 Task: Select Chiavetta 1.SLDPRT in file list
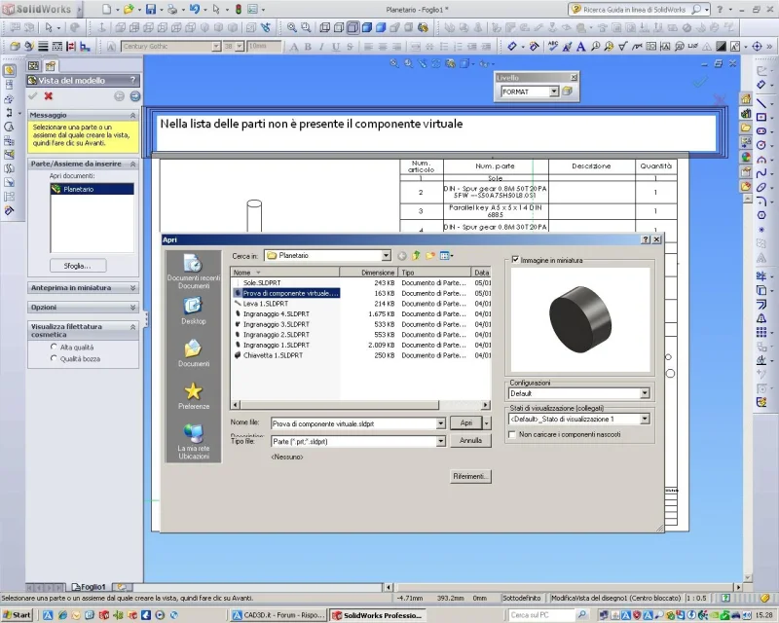pos(273,355)
